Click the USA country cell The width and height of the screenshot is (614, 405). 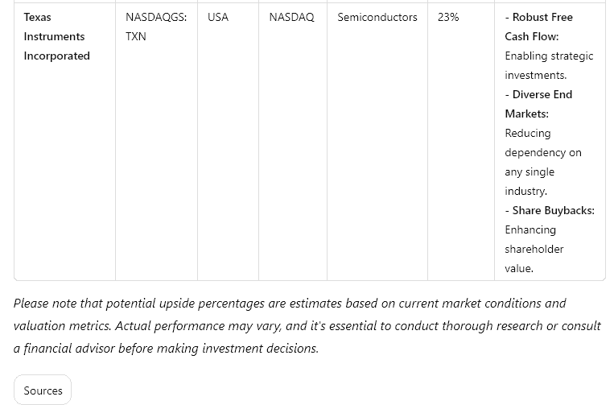coord(218,17)
